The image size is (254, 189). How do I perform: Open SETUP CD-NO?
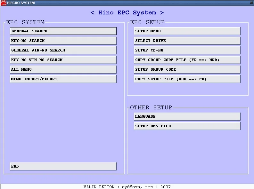[x=187, y=50]
